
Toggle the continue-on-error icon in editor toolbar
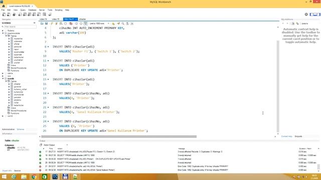[x=71, y=23]
